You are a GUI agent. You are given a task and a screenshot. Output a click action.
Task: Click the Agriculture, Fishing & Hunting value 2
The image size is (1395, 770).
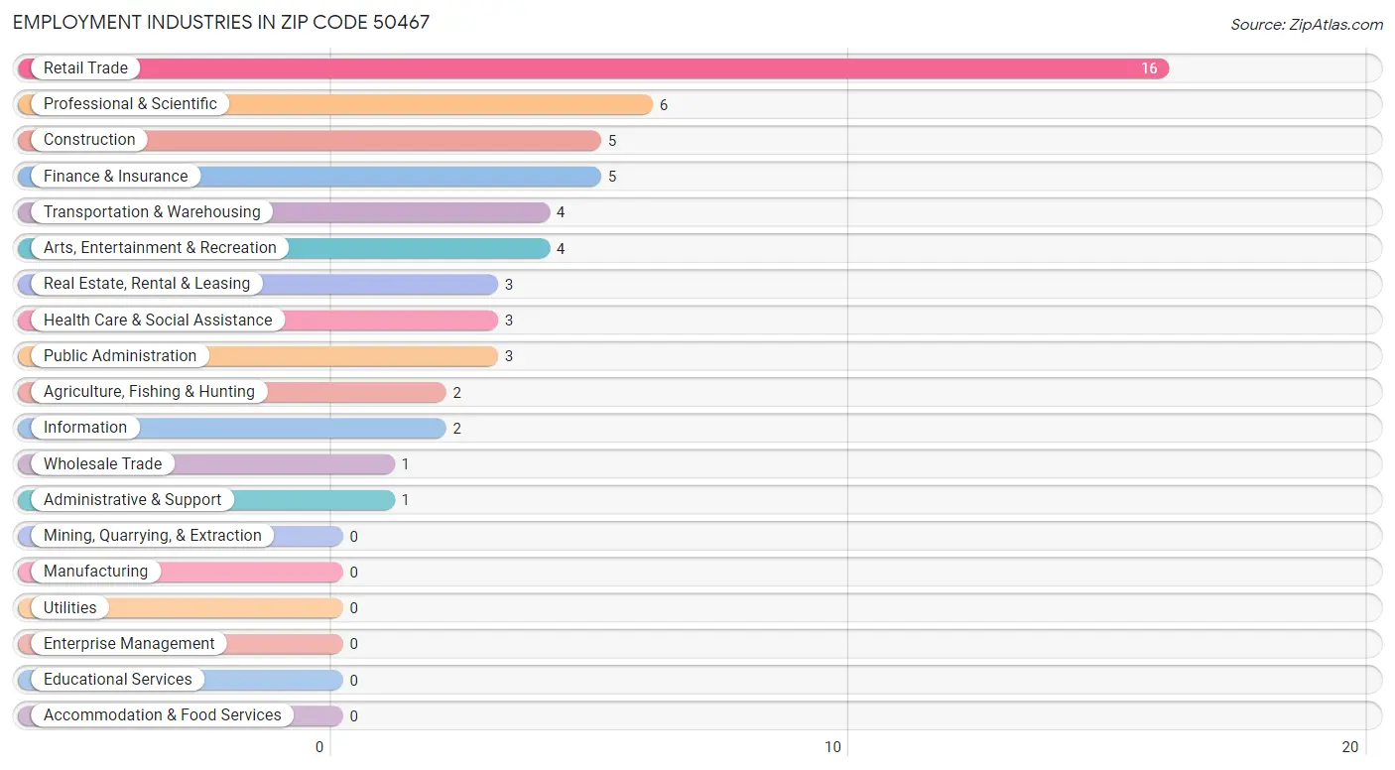point(457,393)
